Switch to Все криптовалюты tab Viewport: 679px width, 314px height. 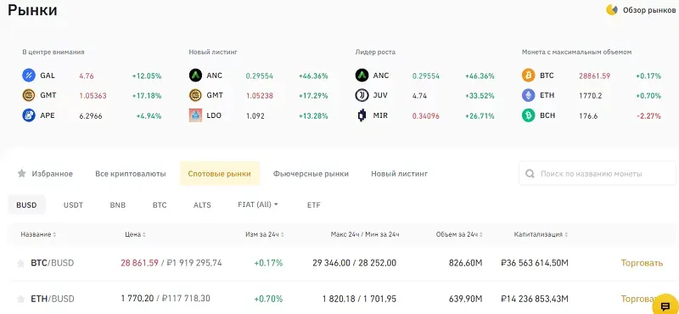tap(131, 174)
